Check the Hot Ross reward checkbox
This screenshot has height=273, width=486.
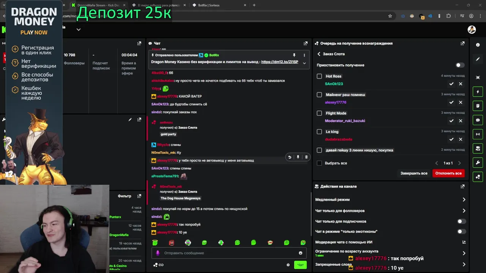(319, 76)
